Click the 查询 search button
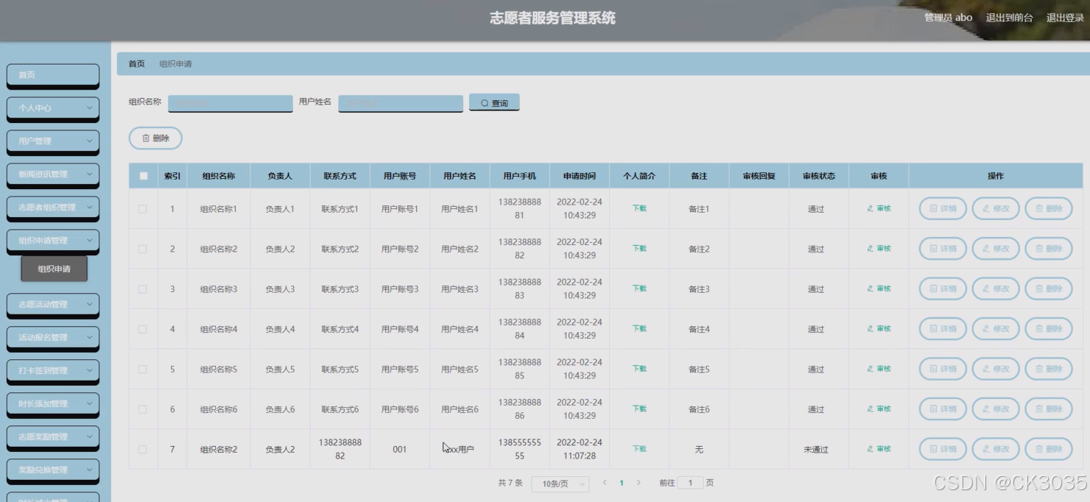1090x502 pixels. click(494, 103)
